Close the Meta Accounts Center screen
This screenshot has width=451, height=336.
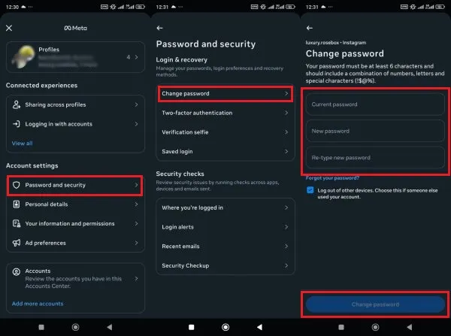click(9, 28)
